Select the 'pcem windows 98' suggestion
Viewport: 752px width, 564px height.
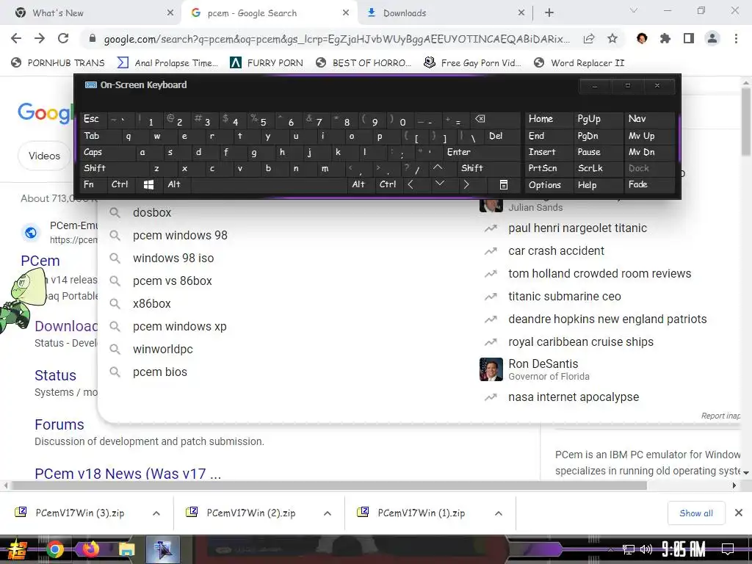(180, 236)
